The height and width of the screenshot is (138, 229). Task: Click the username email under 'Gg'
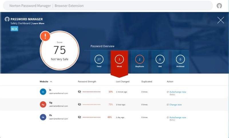tap(58, 106)
